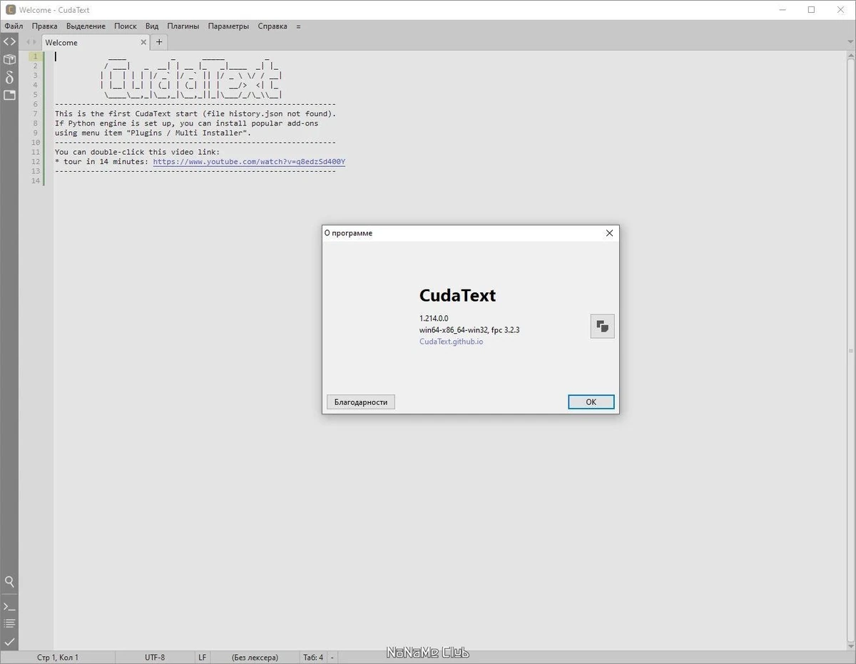Copy version info in About dialog
The width and height of the screenshot is (856, 664).
tap(603, 326)
